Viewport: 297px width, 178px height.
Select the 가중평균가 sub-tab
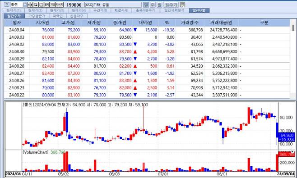(37, 16)
